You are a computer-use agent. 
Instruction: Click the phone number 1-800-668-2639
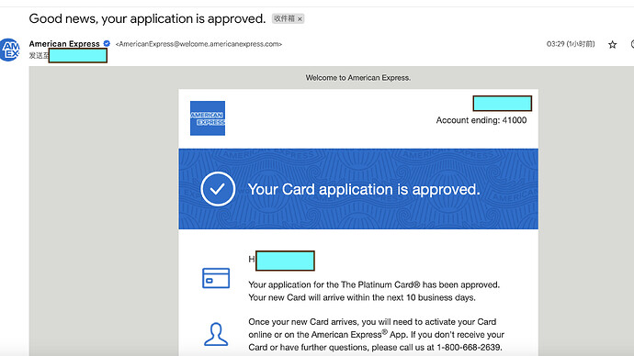tap(469, 347)
